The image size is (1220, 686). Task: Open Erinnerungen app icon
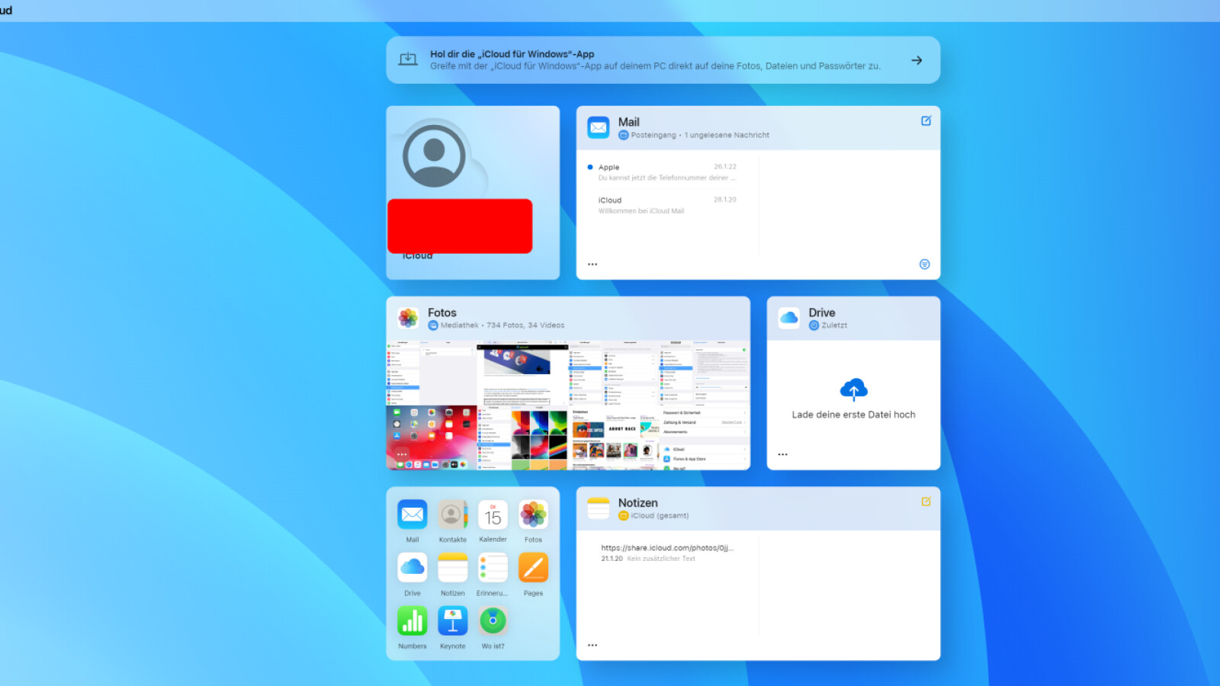(493, 569)
